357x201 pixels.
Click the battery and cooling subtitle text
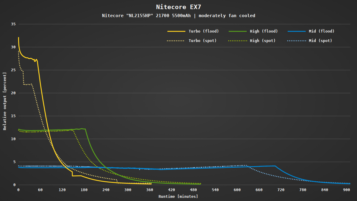click(178, 15)
